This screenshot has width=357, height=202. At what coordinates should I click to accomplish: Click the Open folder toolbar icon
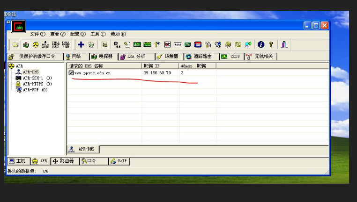pyautogui.click(x=15, y=44)
